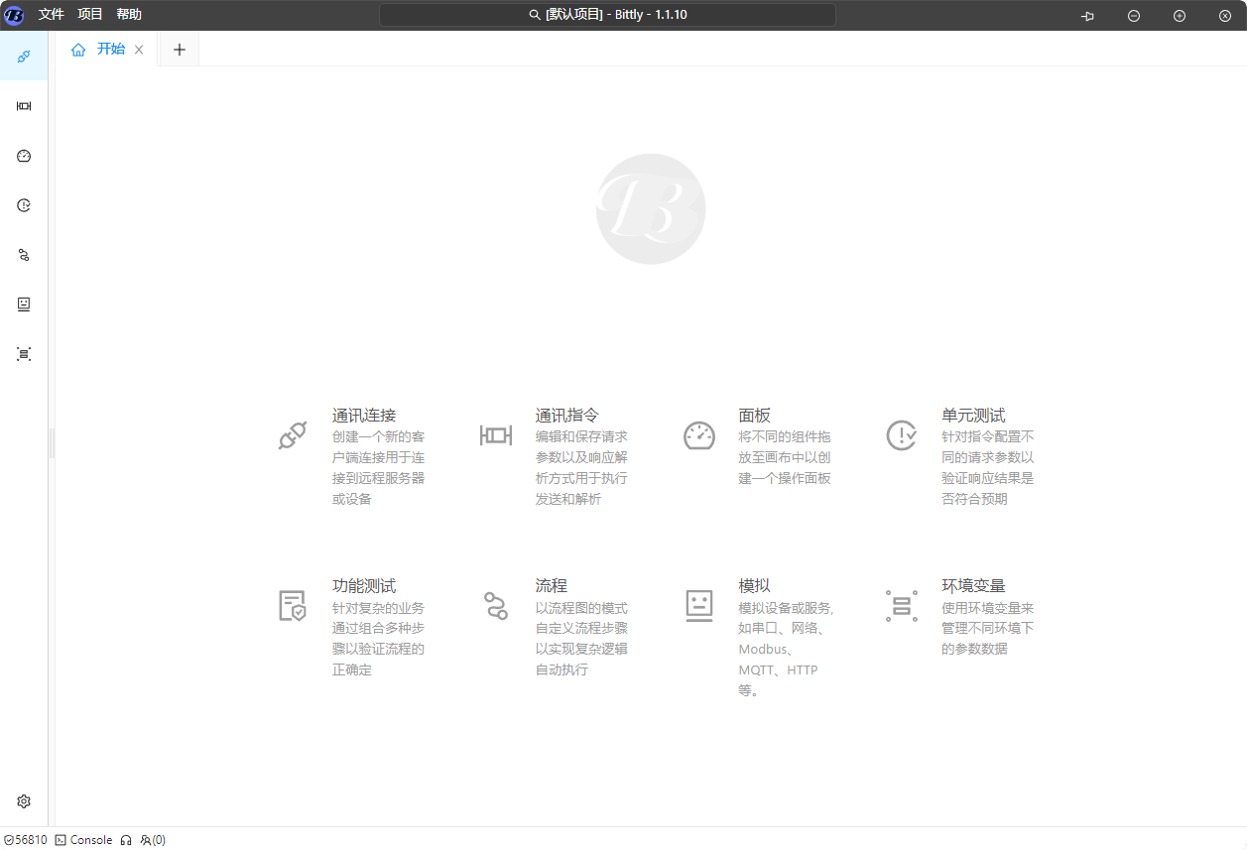Select the simulation sidebar icon
This screenshot has height=850, width=1247.
pyautogui.click(x=24, y=304)
